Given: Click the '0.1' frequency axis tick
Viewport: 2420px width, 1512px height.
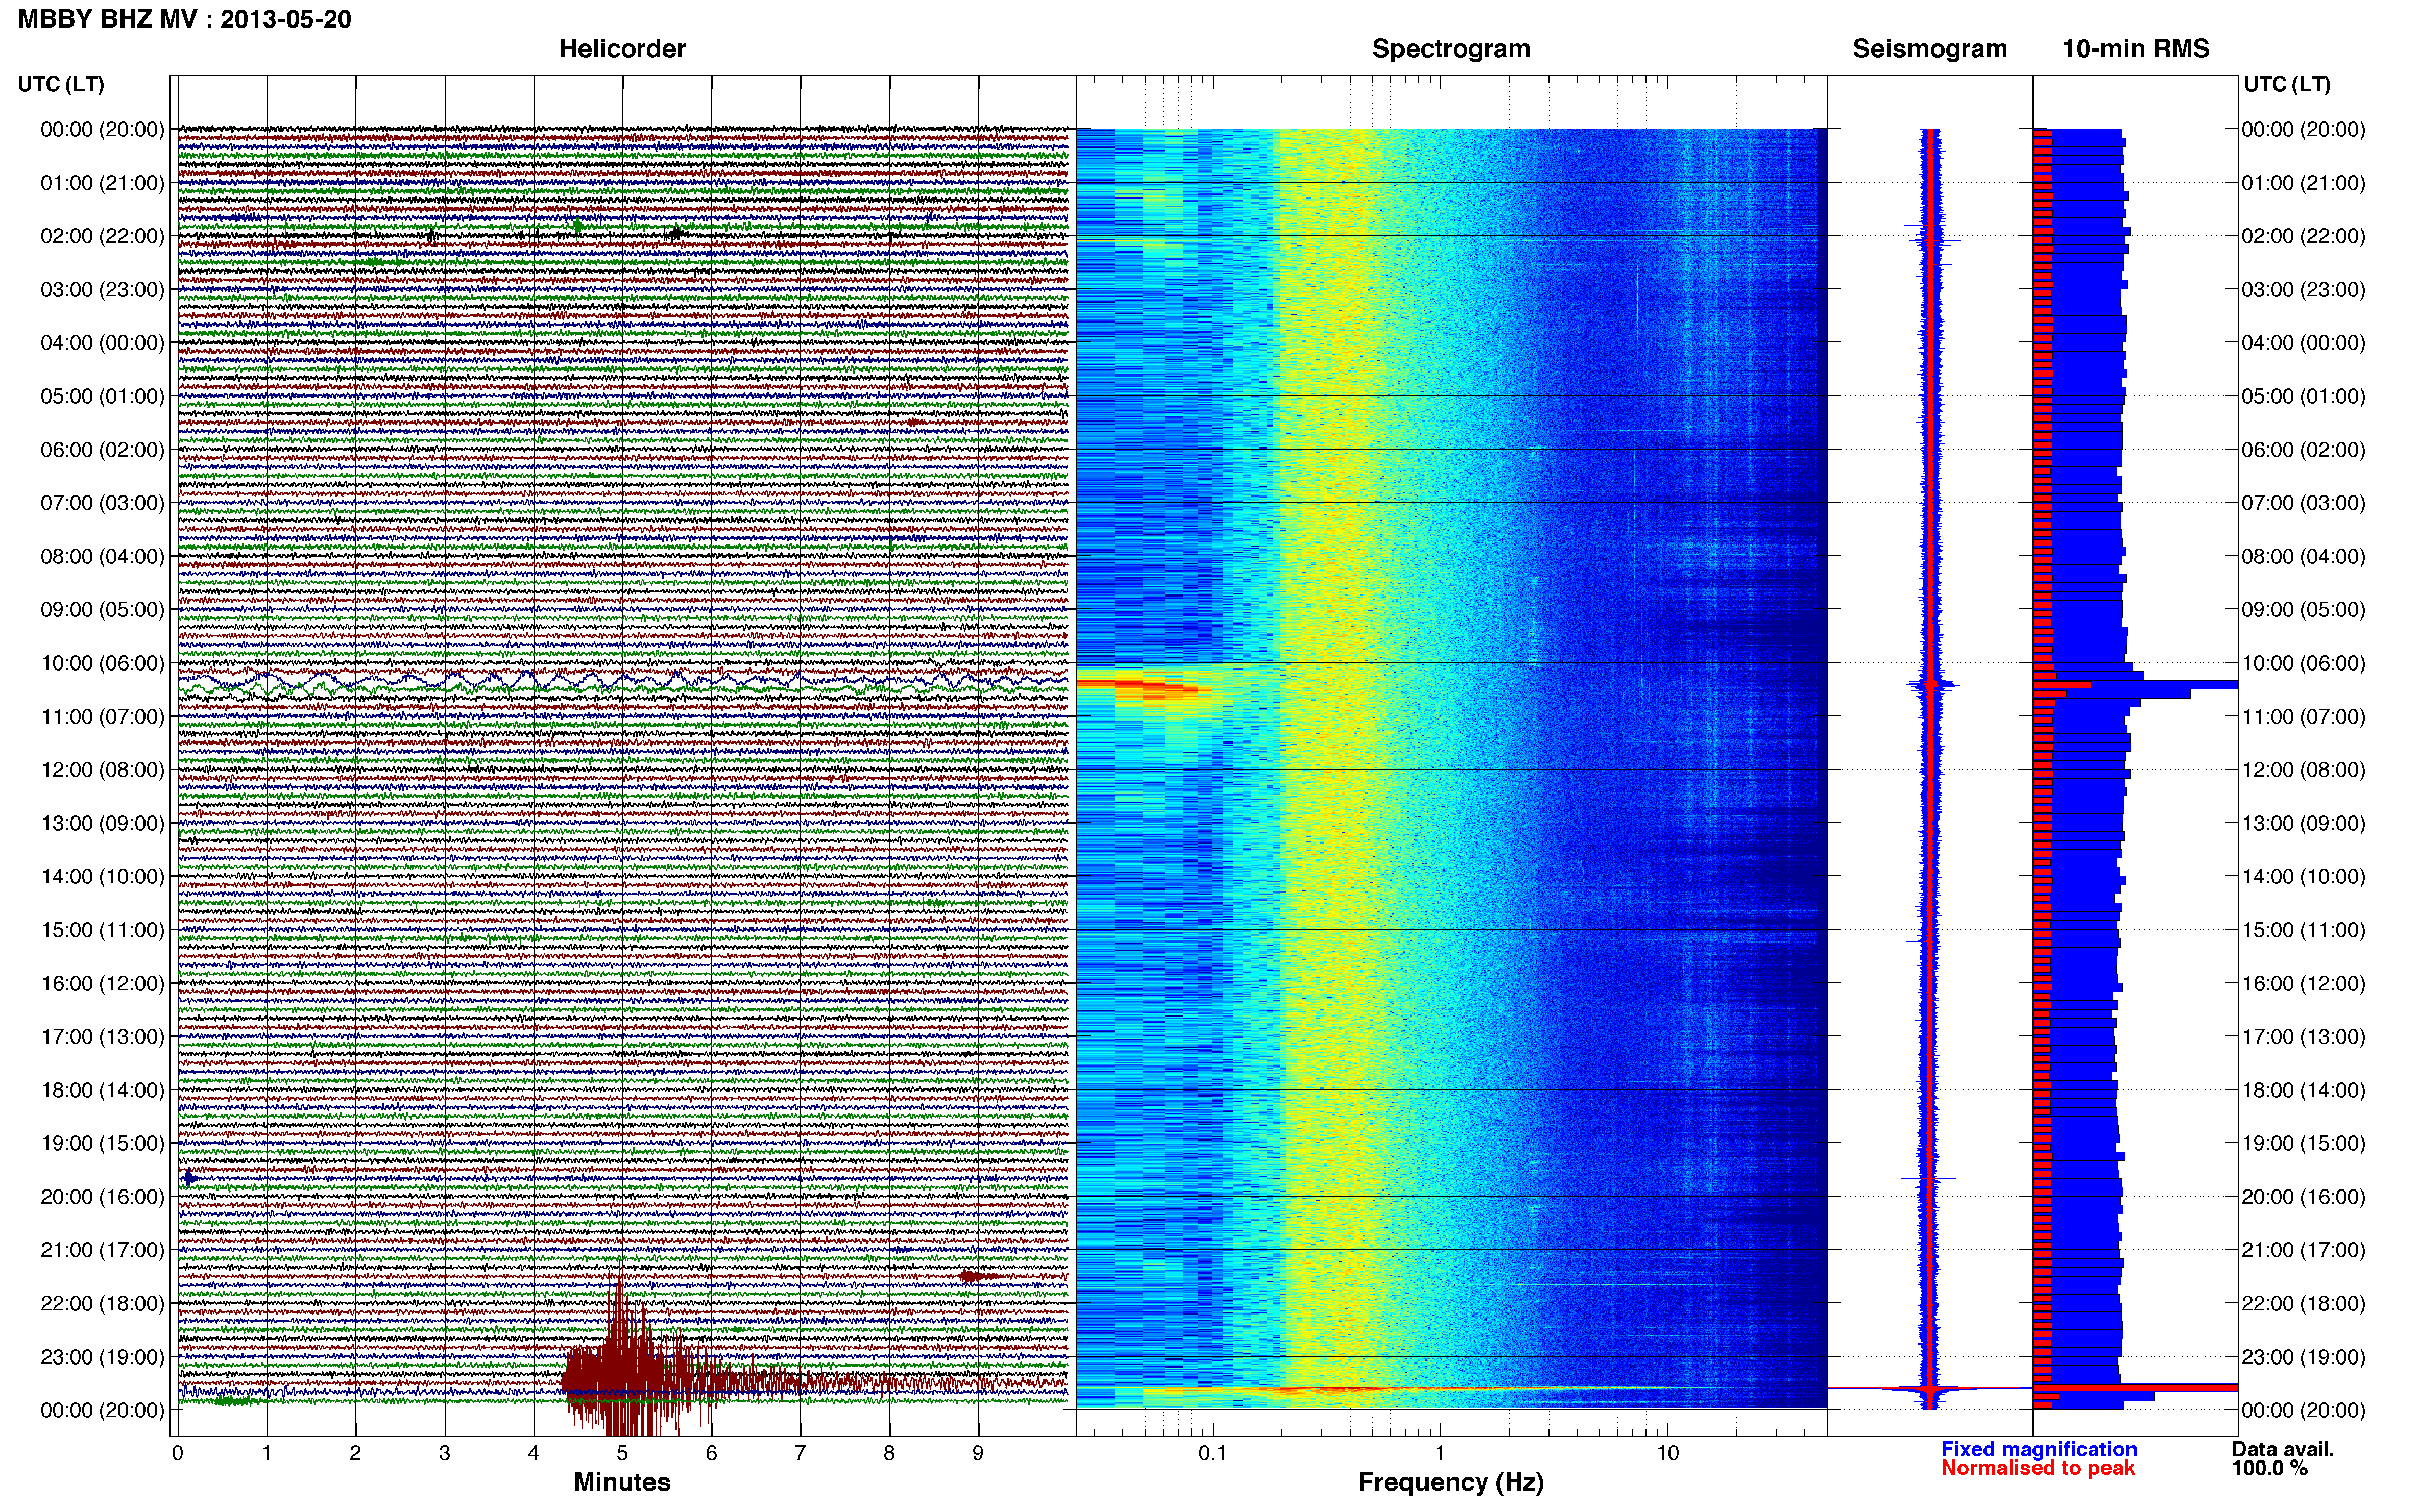Looking at the screenshot, I should (x=1213, y=1454).
